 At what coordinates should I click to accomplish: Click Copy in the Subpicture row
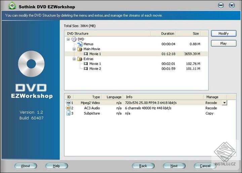tap(209, 113)
